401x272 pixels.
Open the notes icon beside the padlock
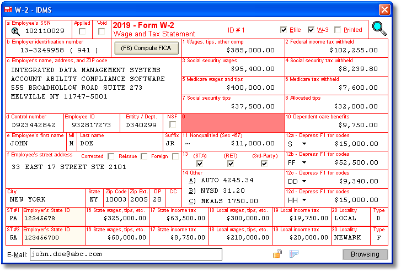coord(294,254)
